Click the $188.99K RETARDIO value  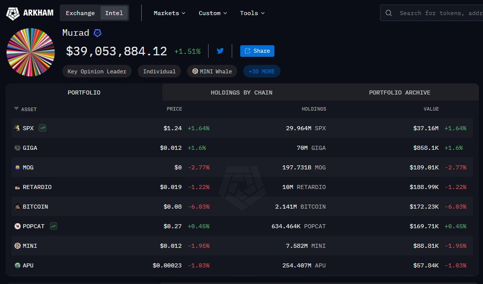click(x=424, y=187)
